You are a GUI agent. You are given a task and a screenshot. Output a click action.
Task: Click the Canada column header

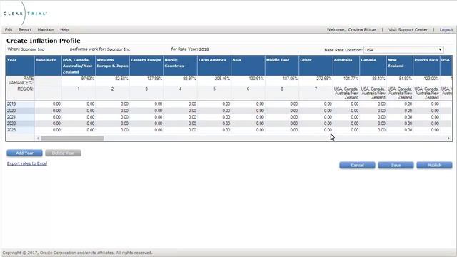(x=373, y=66)
